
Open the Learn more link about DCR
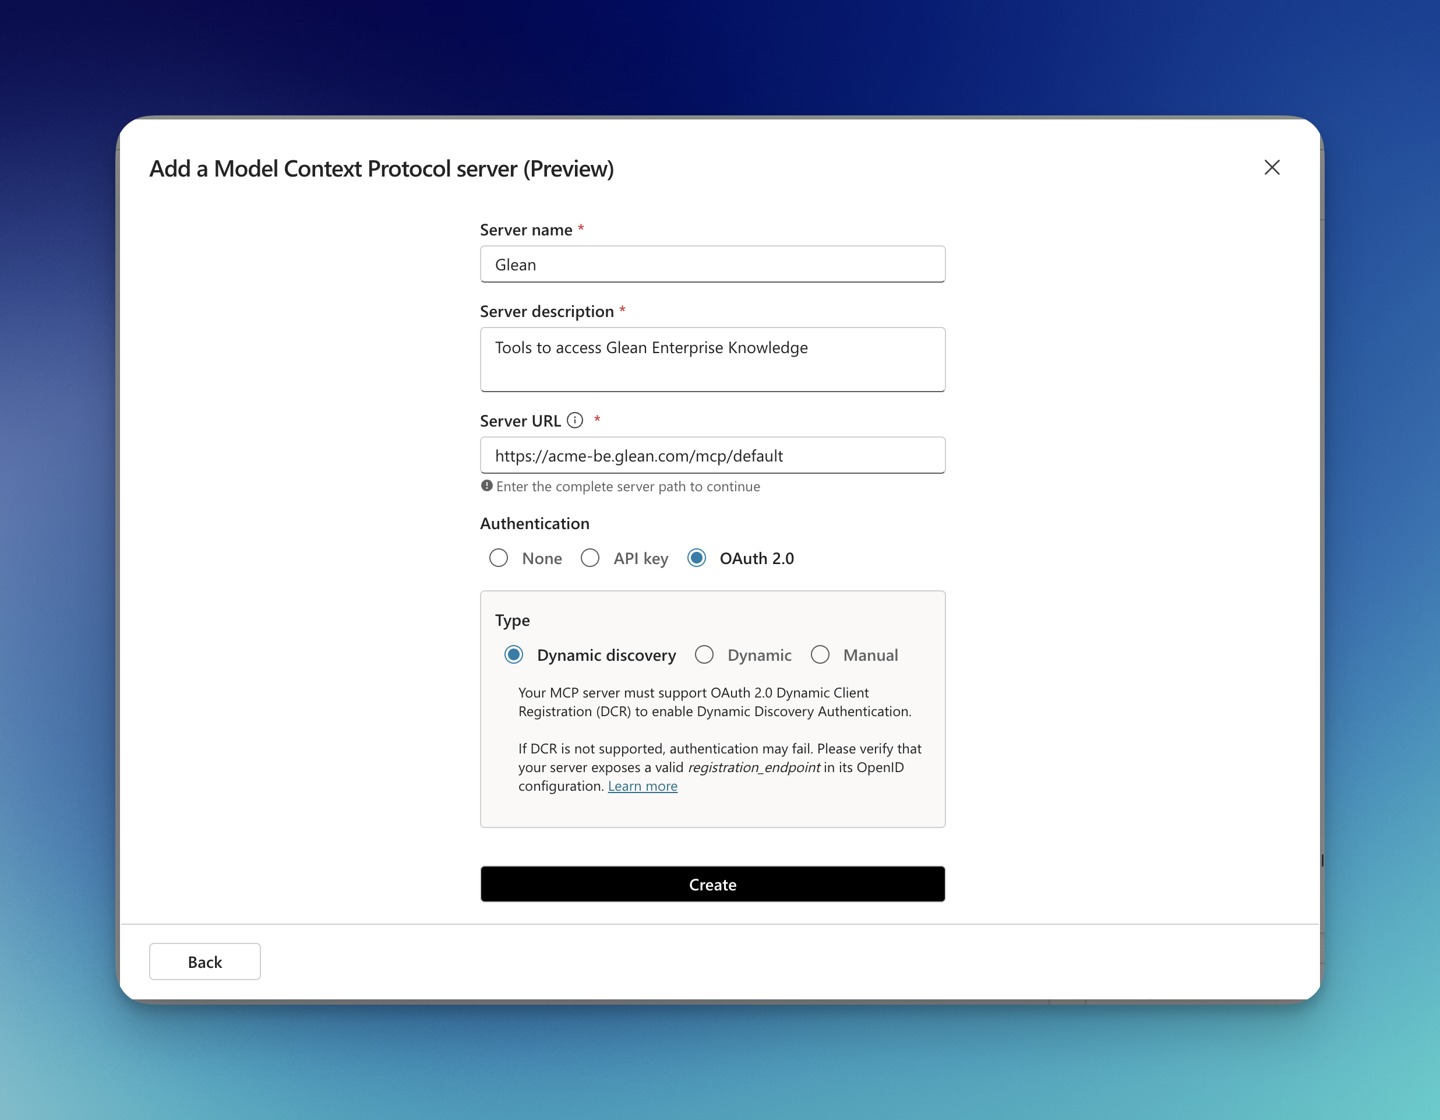643,786
